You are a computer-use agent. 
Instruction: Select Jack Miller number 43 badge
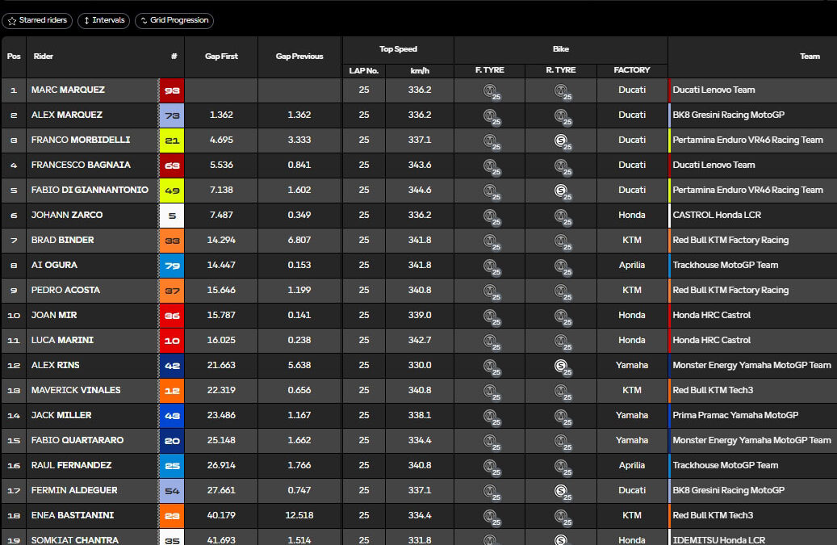[172, 415]
